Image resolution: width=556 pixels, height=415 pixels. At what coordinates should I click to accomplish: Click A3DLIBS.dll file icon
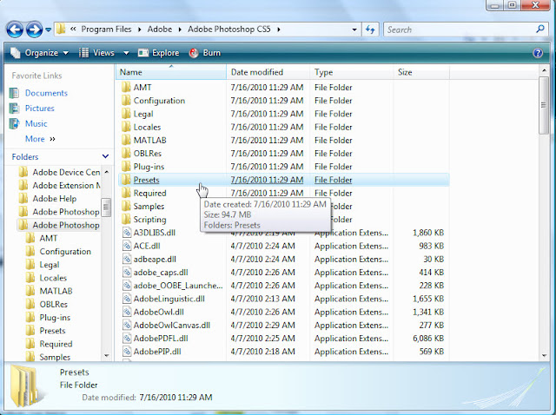point(127,233)
